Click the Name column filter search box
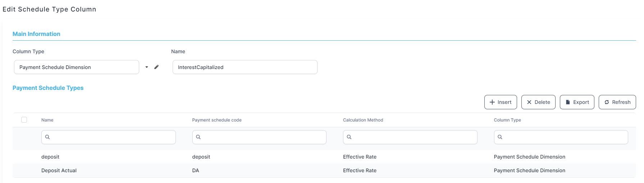Viewport: 644px width, 183px height. pyautogui.click(x=109, y=137)
